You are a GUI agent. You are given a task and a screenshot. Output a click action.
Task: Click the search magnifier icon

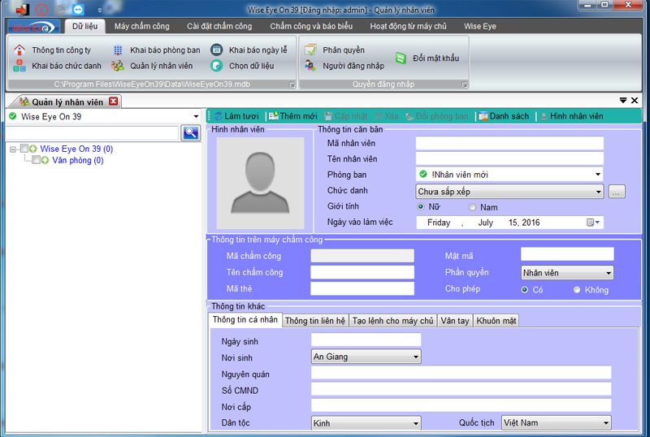(x=190, y=133)
